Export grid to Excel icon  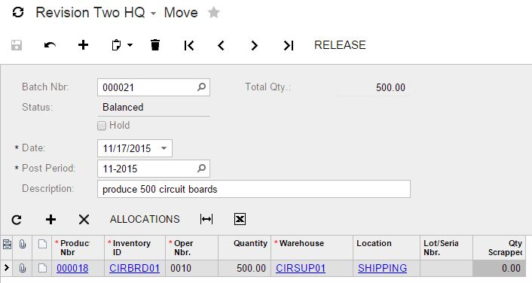pos(240,219)
